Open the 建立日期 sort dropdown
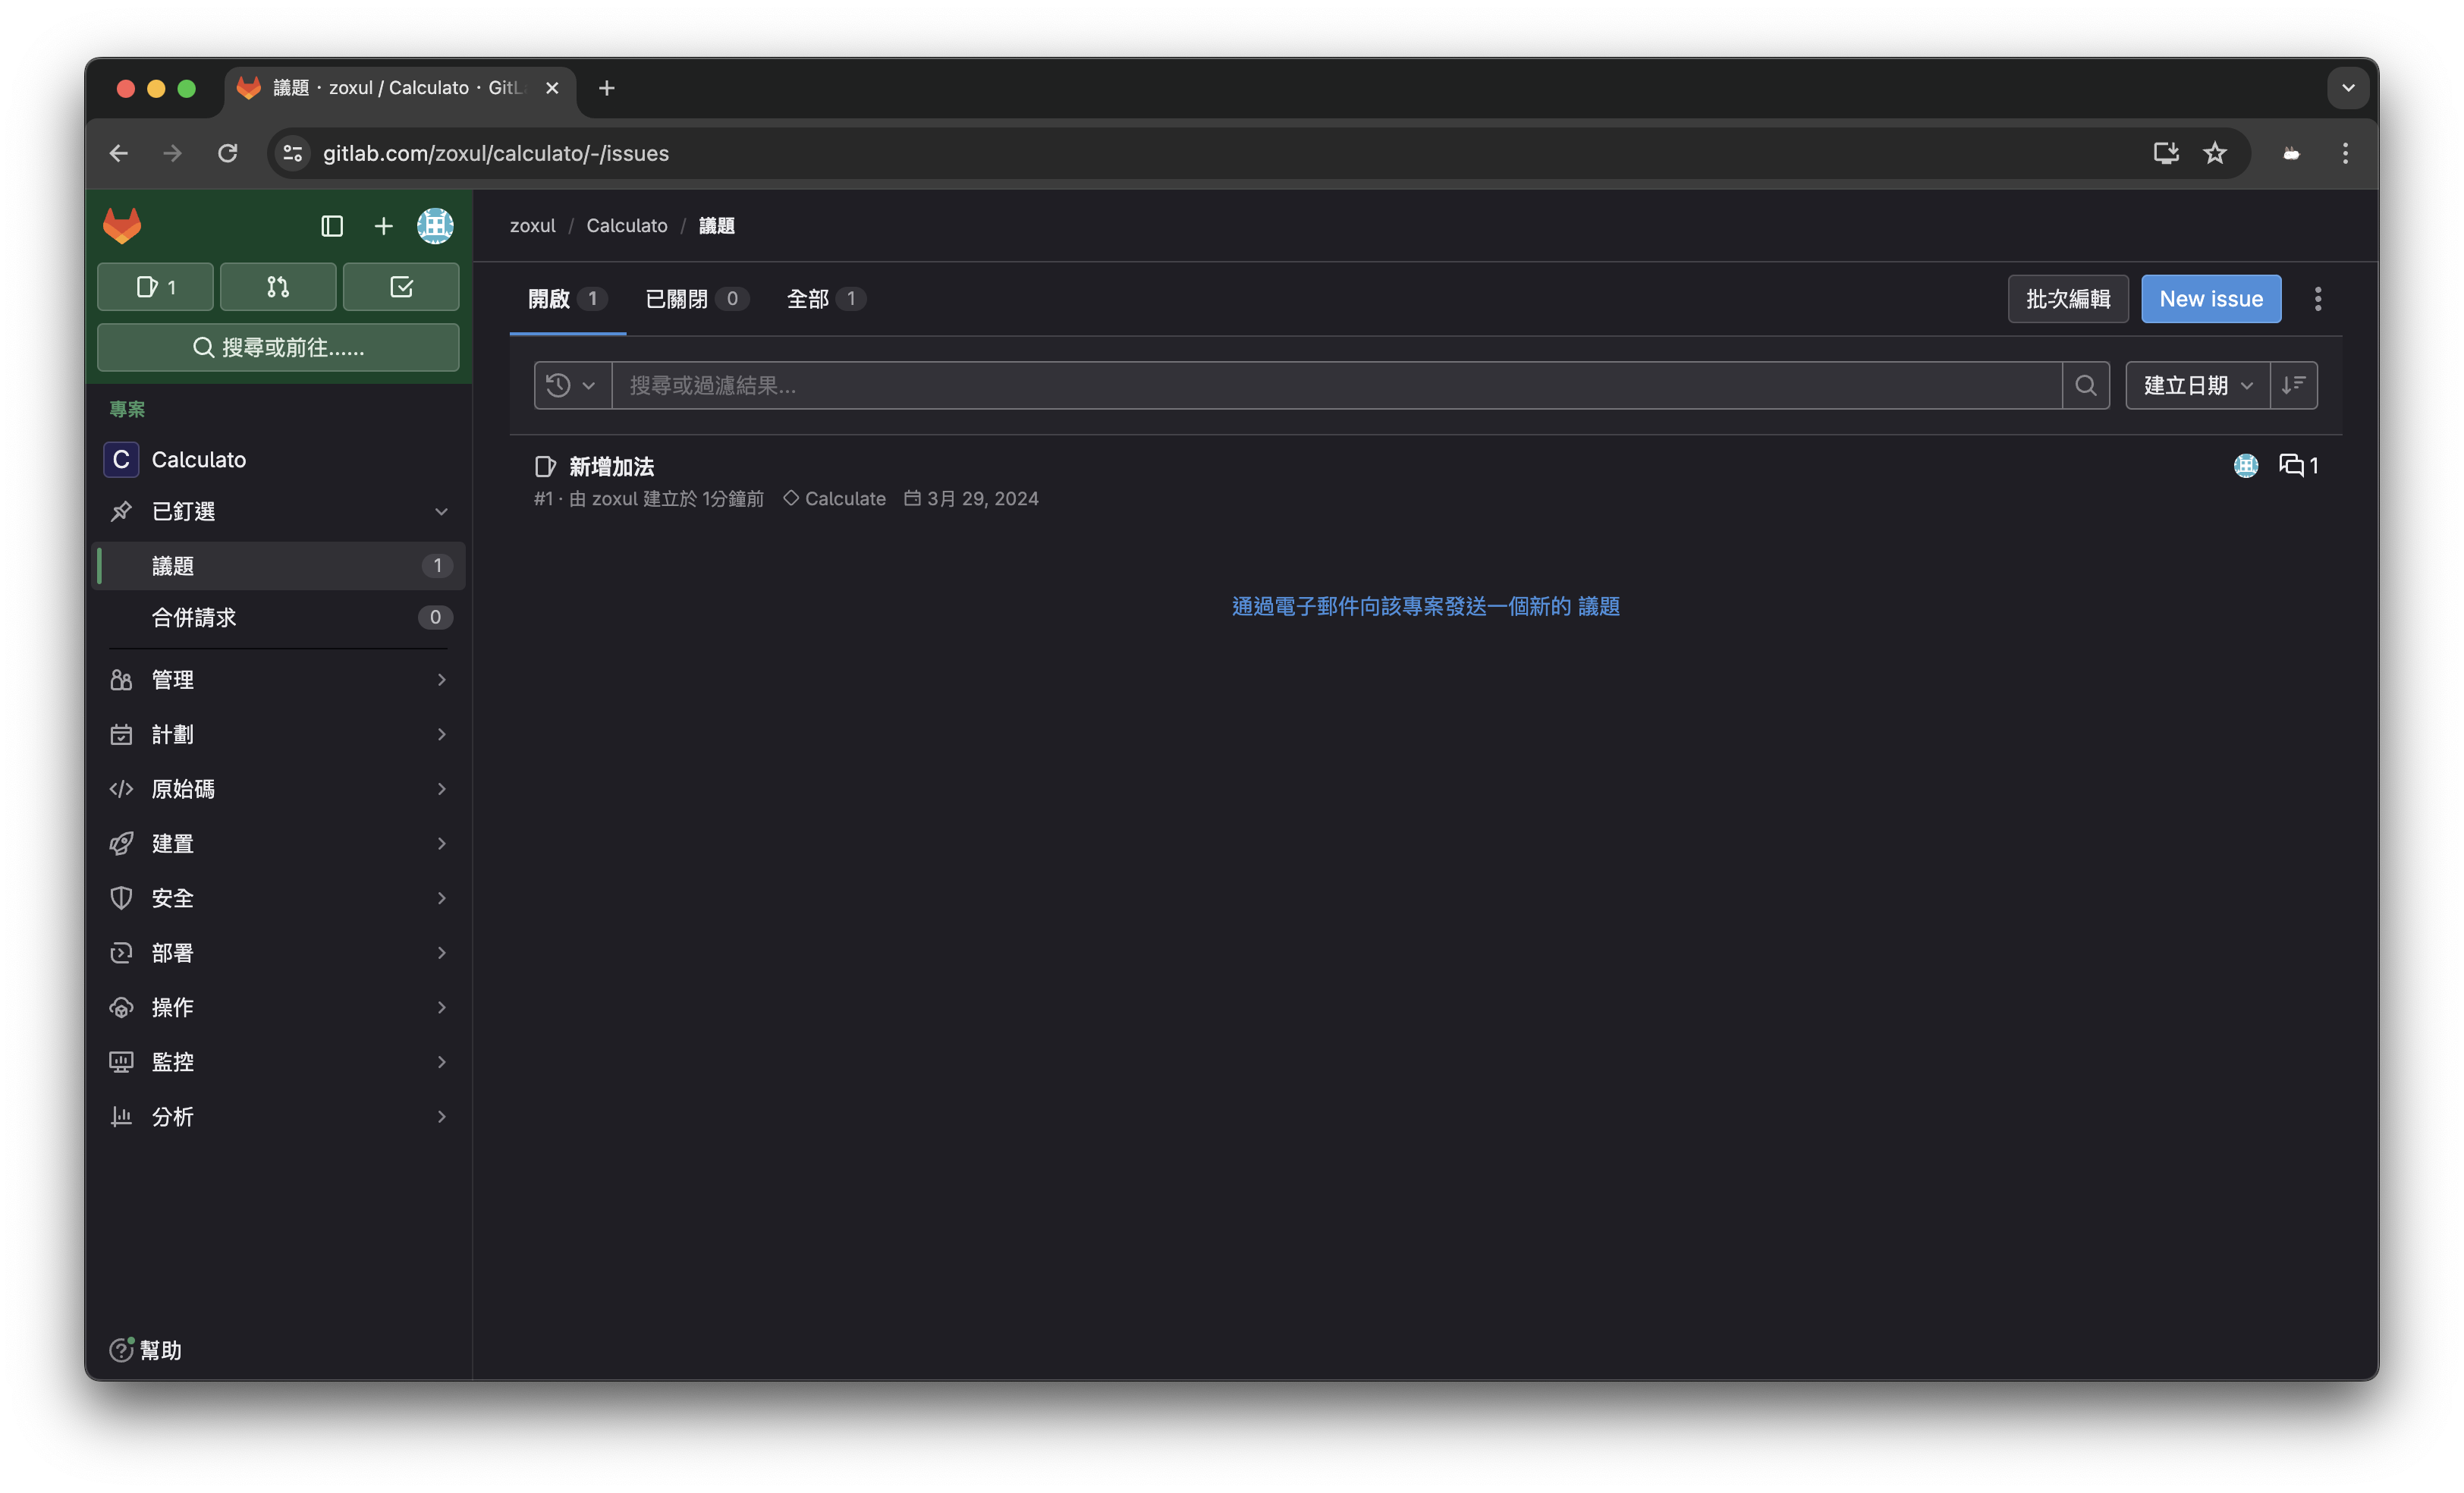The image size is (2464, 1493). click(2197, 385)
